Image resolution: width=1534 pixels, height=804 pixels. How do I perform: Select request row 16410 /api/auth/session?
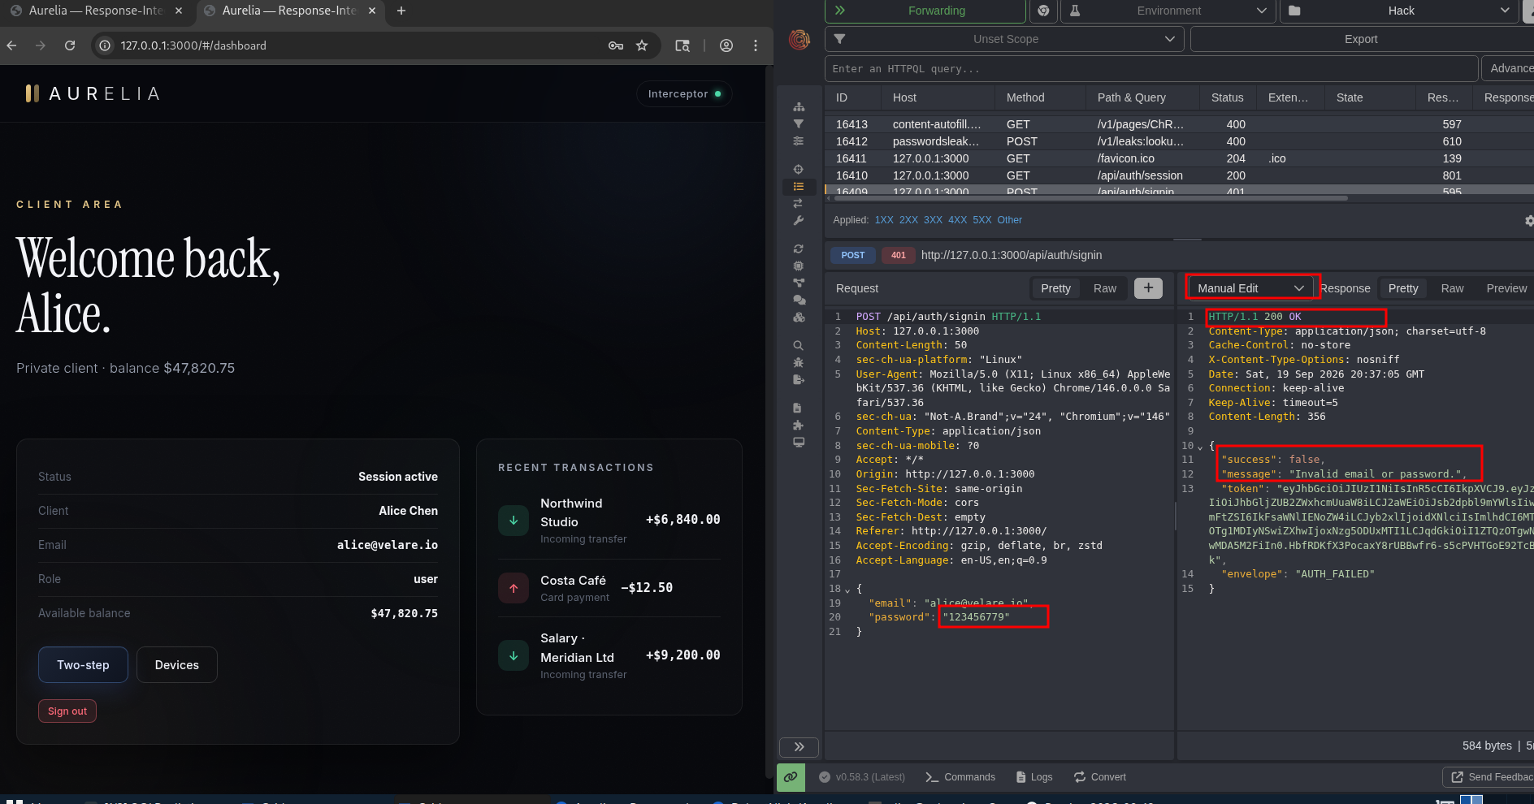point(1180,175)
